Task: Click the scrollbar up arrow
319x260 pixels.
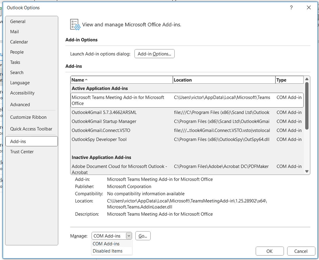Action: 307,79
